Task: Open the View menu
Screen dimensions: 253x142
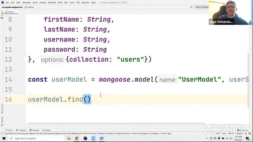Action: [x=18, y=2]
